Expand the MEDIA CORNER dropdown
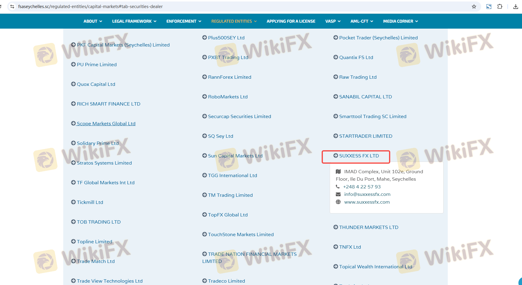Viewport: 522px width, 285px height. pyautogui.click(x=400, y=21)
